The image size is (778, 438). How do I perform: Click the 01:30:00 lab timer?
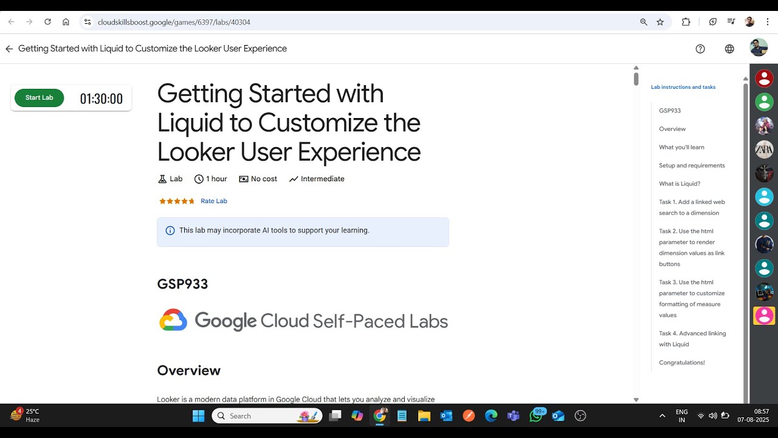[102, 99]
